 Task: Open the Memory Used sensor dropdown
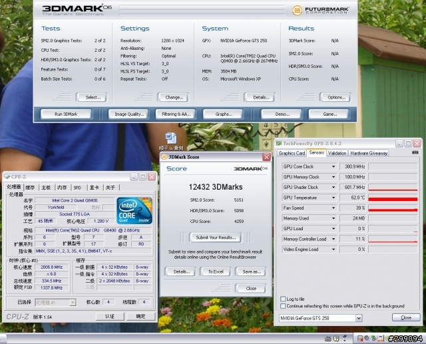[333, 218]
